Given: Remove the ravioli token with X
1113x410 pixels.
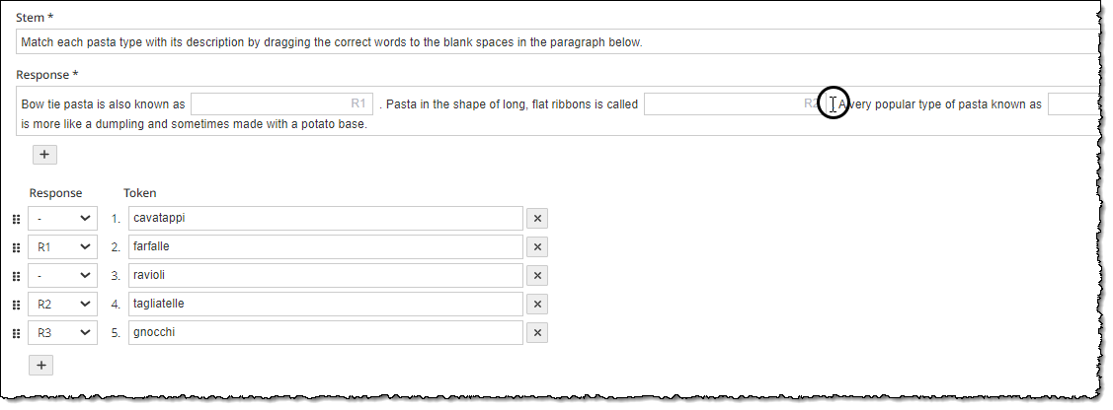Looking at the screenshot, I should pos(537,275).
